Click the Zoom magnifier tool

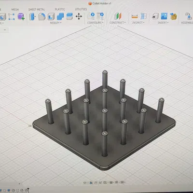coord(100,182)
